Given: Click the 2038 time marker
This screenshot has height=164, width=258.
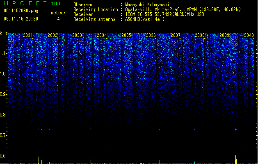Looking at the screenshot, I should click(x=200, y=35).
